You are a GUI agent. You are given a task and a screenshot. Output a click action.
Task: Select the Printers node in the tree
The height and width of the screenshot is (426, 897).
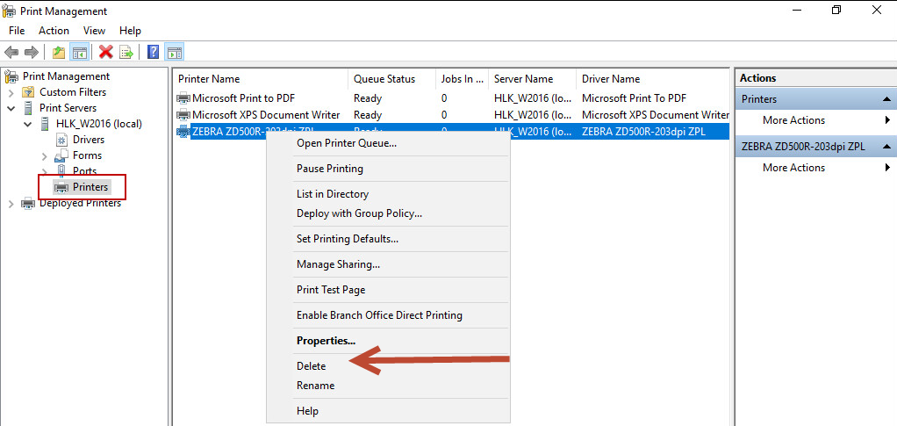[90, 187]
